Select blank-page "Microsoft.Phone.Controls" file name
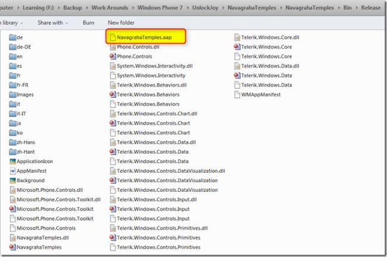 [x=46, y=229]
